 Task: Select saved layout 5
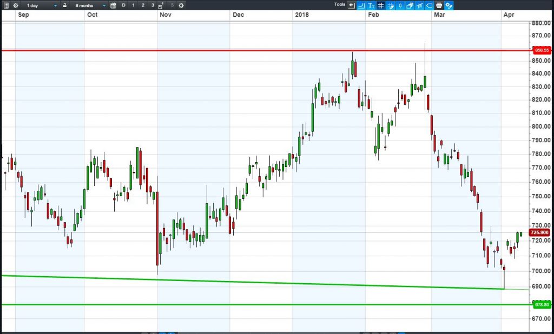(172, 5)
